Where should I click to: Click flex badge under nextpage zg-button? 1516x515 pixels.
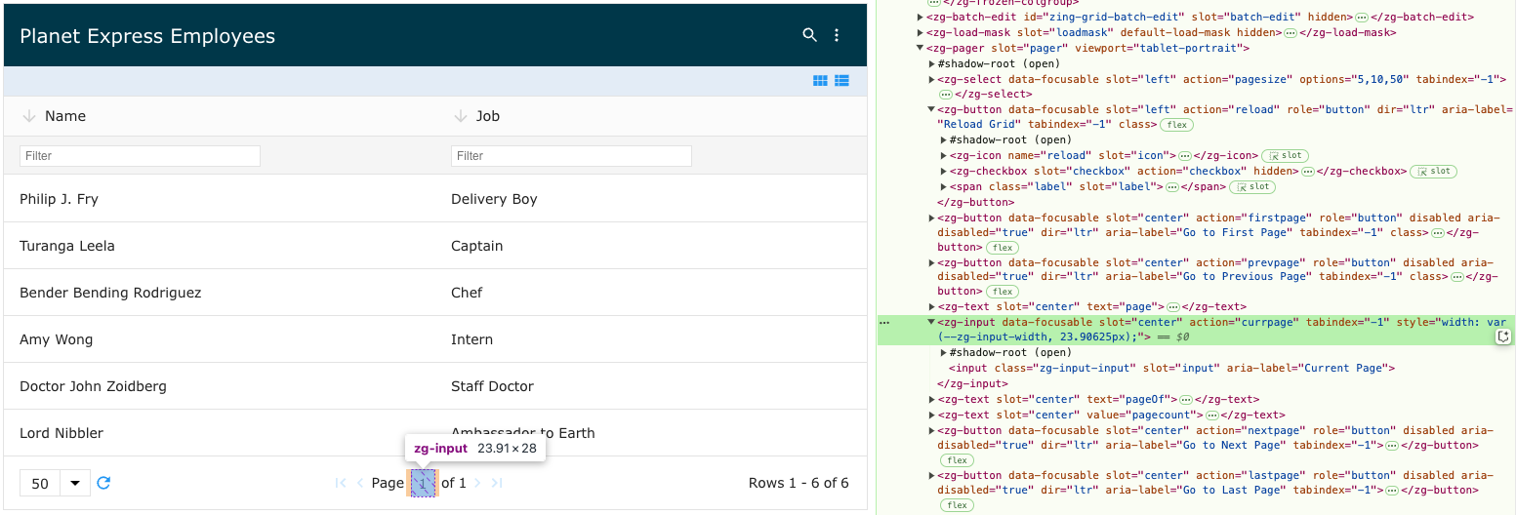(957, 460)
